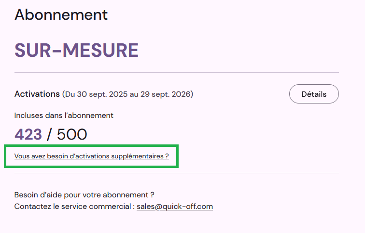Image resolution: width=365 pixels, height=233 pixels.
Task: Click the 500 total activations number
Action: [72, 134]
